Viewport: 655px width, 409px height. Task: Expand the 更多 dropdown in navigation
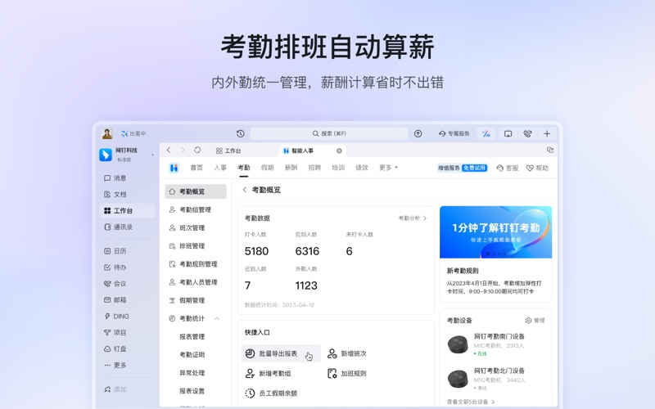tap(388, 168)
